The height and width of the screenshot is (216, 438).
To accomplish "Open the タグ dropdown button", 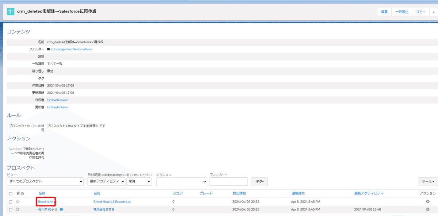I will tap(260, 181).
